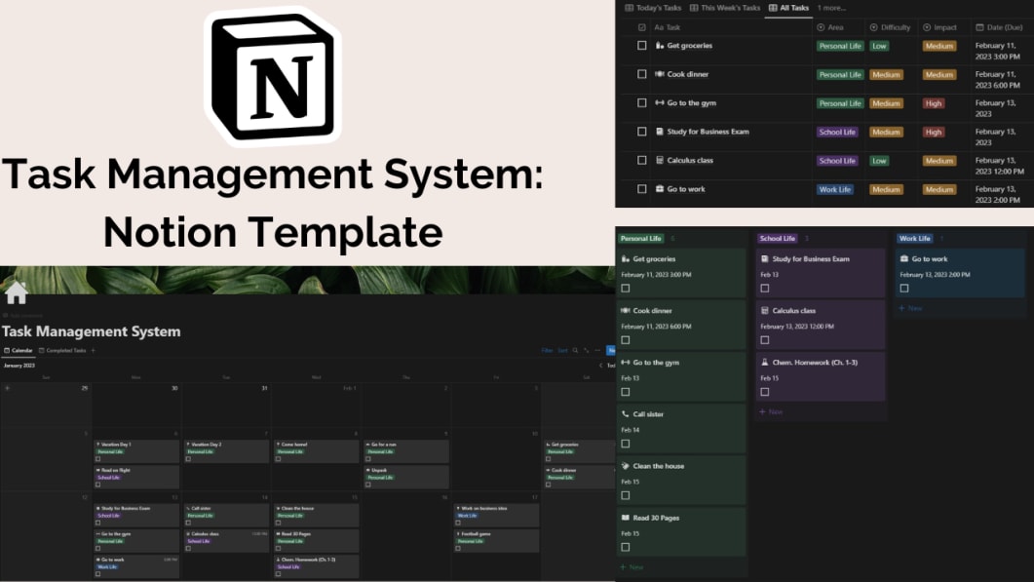
Task: Click + New under the Work Life column
Action: point(910,308)
